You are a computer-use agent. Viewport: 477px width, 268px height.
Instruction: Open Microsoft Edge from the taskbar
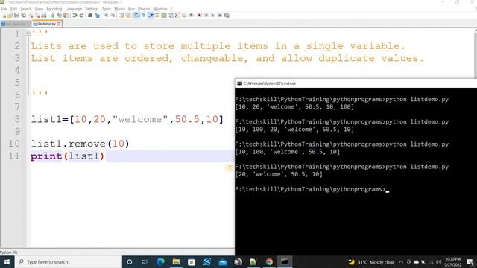pos(161,261)
